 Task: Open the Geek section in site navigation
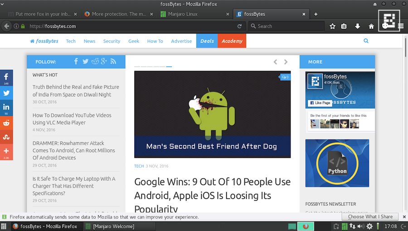pos(133,41)
